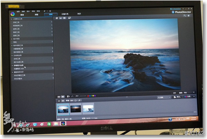
Task: Select the first sunset thumbnail in filmstrip
Action: [62, 109]
